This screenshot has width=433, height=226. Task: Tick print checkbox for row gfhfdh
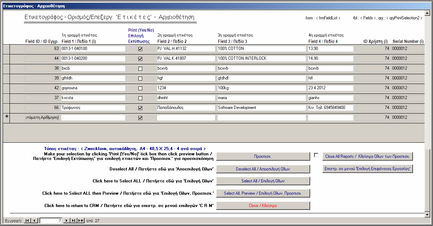coord(140,79)
